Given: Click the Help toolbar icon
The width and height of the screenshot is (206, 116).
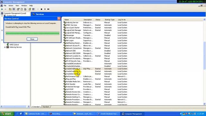Looking at the screenshot, I should (30, 9).
